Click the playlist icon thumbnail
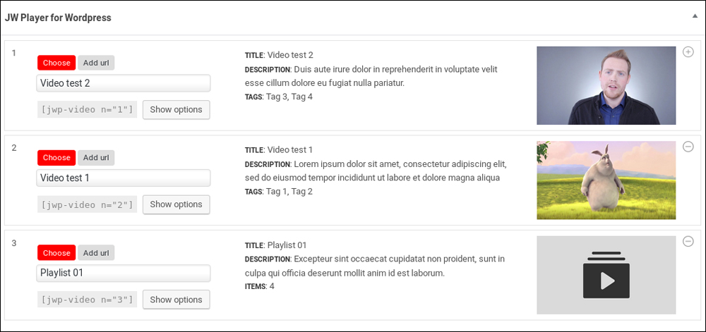The image size is (706, 332). coord(606,275)
